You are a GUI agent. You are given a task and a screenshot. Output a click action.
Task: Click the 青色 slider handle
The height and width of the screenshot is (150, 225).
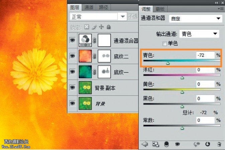168,63
